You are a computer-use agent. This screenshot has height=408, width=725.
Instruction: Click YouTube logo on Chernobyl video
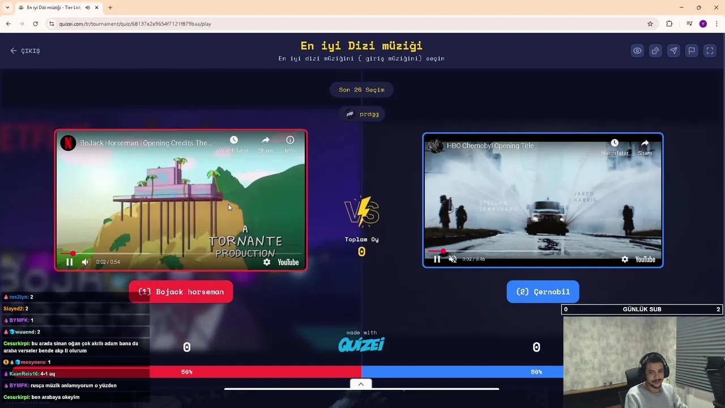(x=645, y=259)
